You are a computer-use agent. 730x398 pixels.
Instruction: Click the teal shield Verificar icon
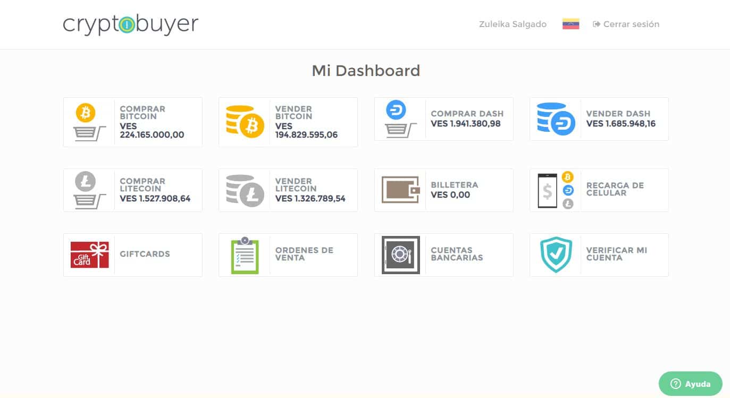[556, 255]
